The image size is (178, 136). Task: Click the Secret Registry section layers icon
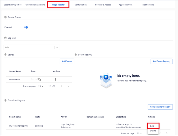pyautogui.click(x=76, y=55)
